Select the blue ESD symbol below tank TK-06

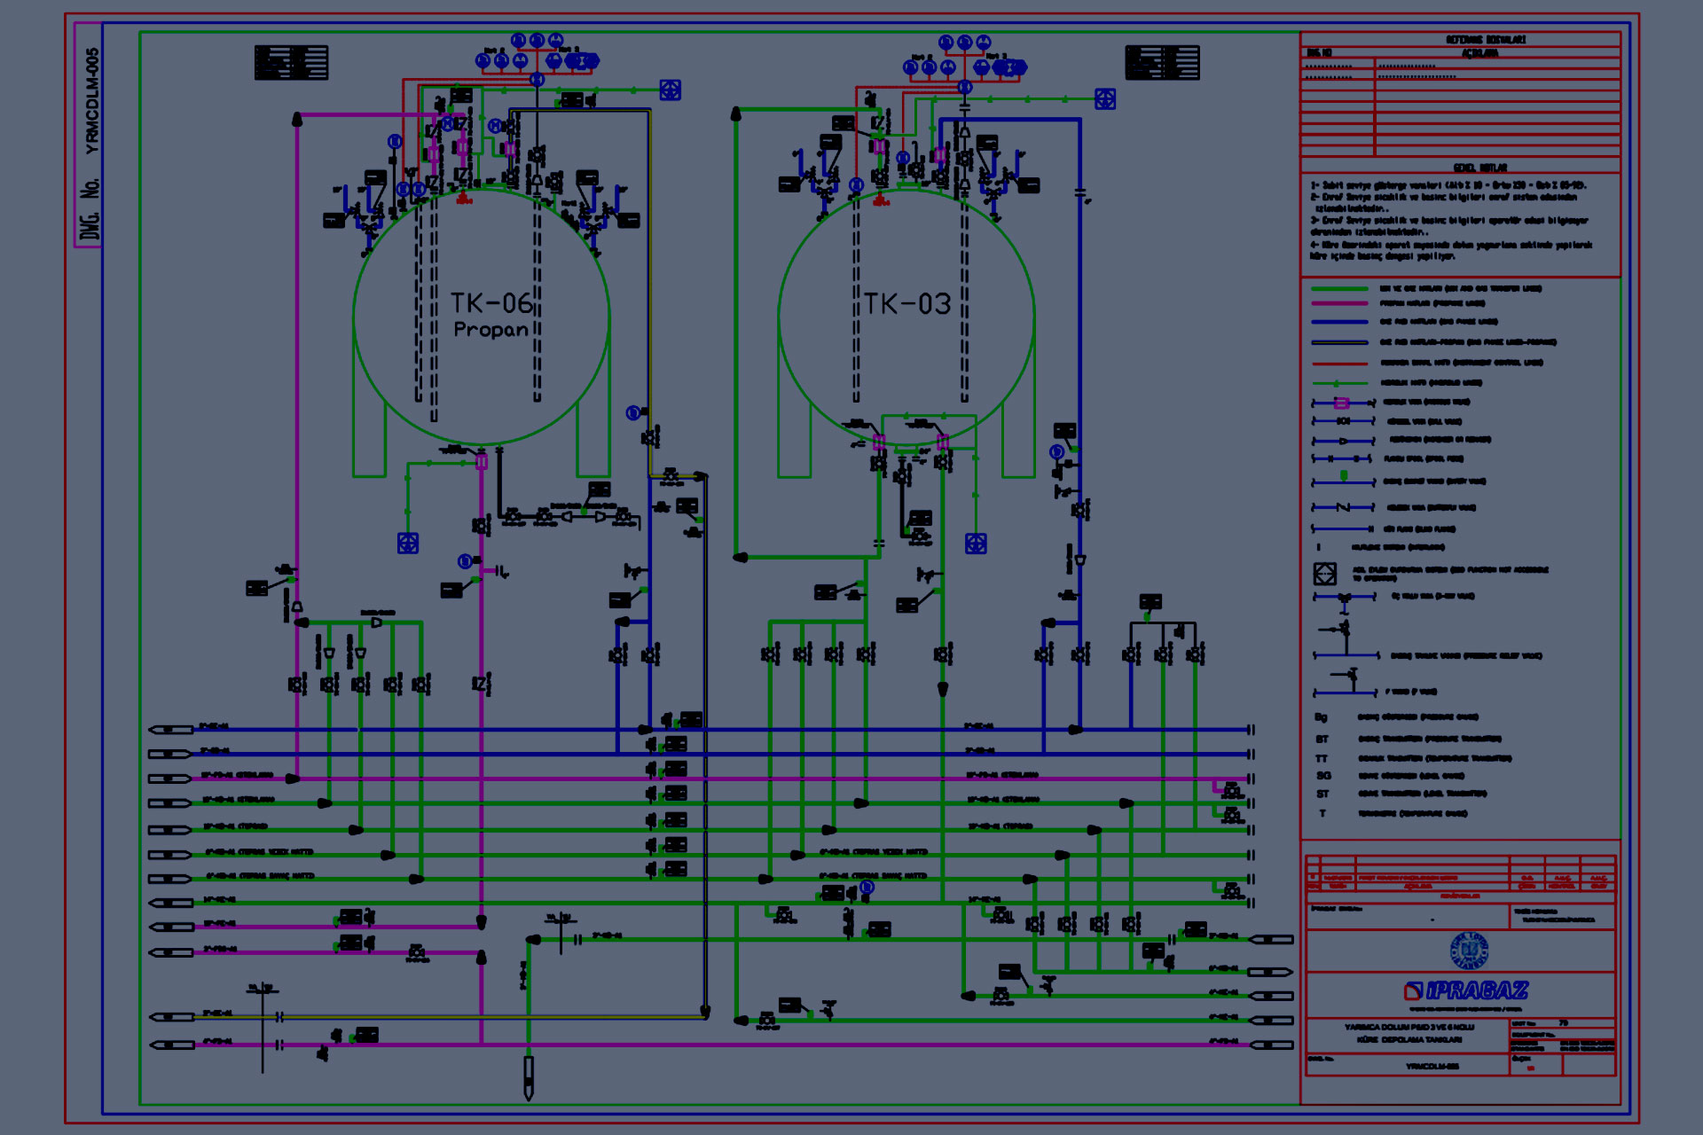click(x=408, y=544)
